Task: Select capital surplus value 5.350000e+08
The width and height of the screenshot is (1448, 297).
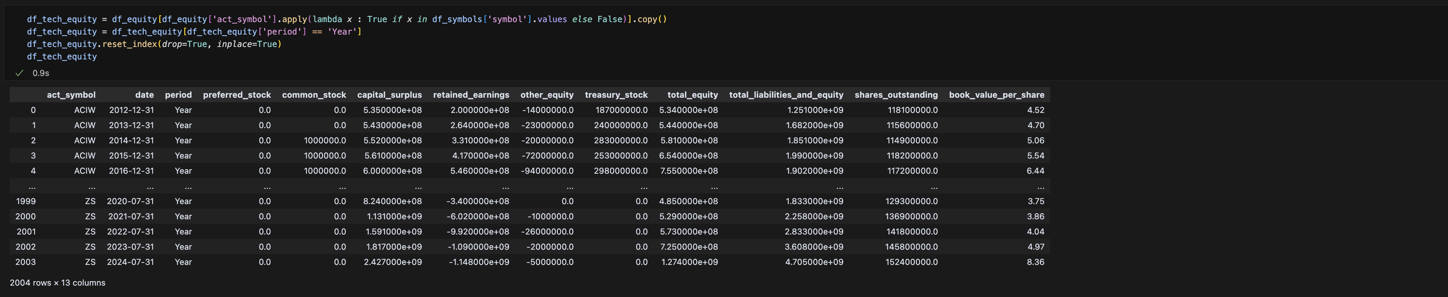Action: point(392,110)
